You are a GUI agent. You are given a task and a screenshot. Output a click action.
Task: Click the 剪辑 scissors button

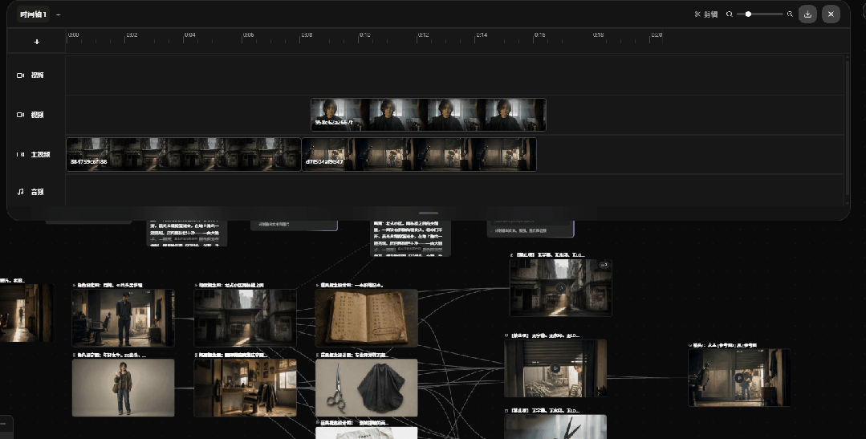(705, 14)
